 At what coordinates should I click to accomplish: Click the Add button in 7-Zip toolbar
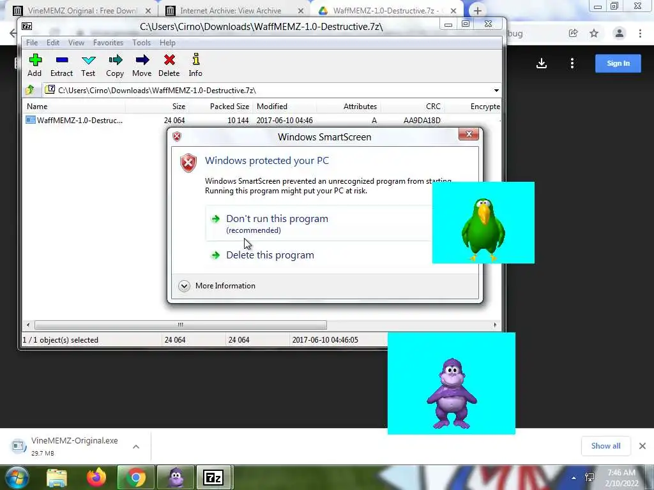click(x=34, y=66)
